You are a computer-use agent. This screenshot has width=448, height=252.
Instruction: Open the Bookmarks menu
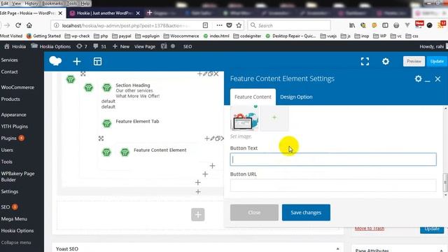click(x=52, y=3)
